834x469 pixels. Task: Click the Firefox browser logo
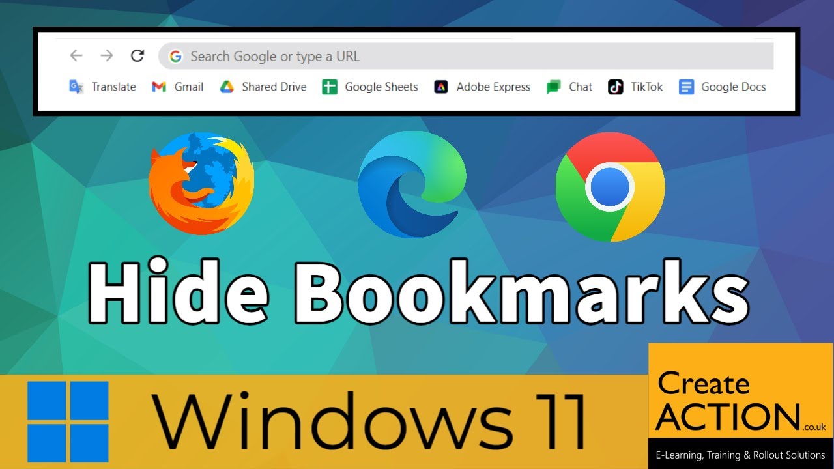201,182
